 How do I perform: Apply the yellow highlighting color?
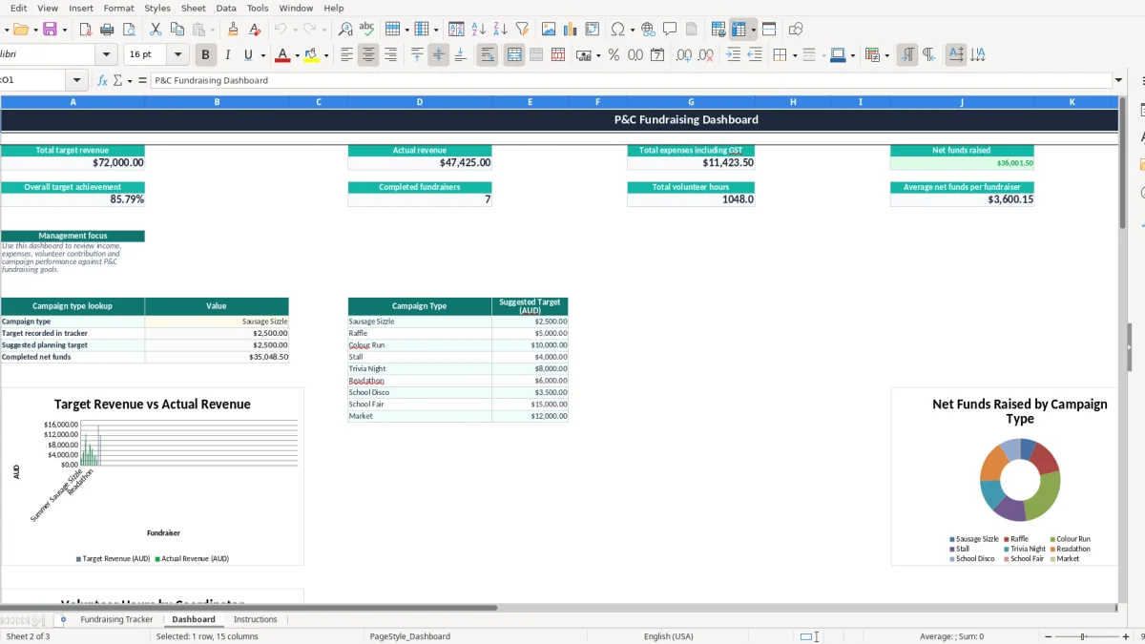tap(311, 55)
